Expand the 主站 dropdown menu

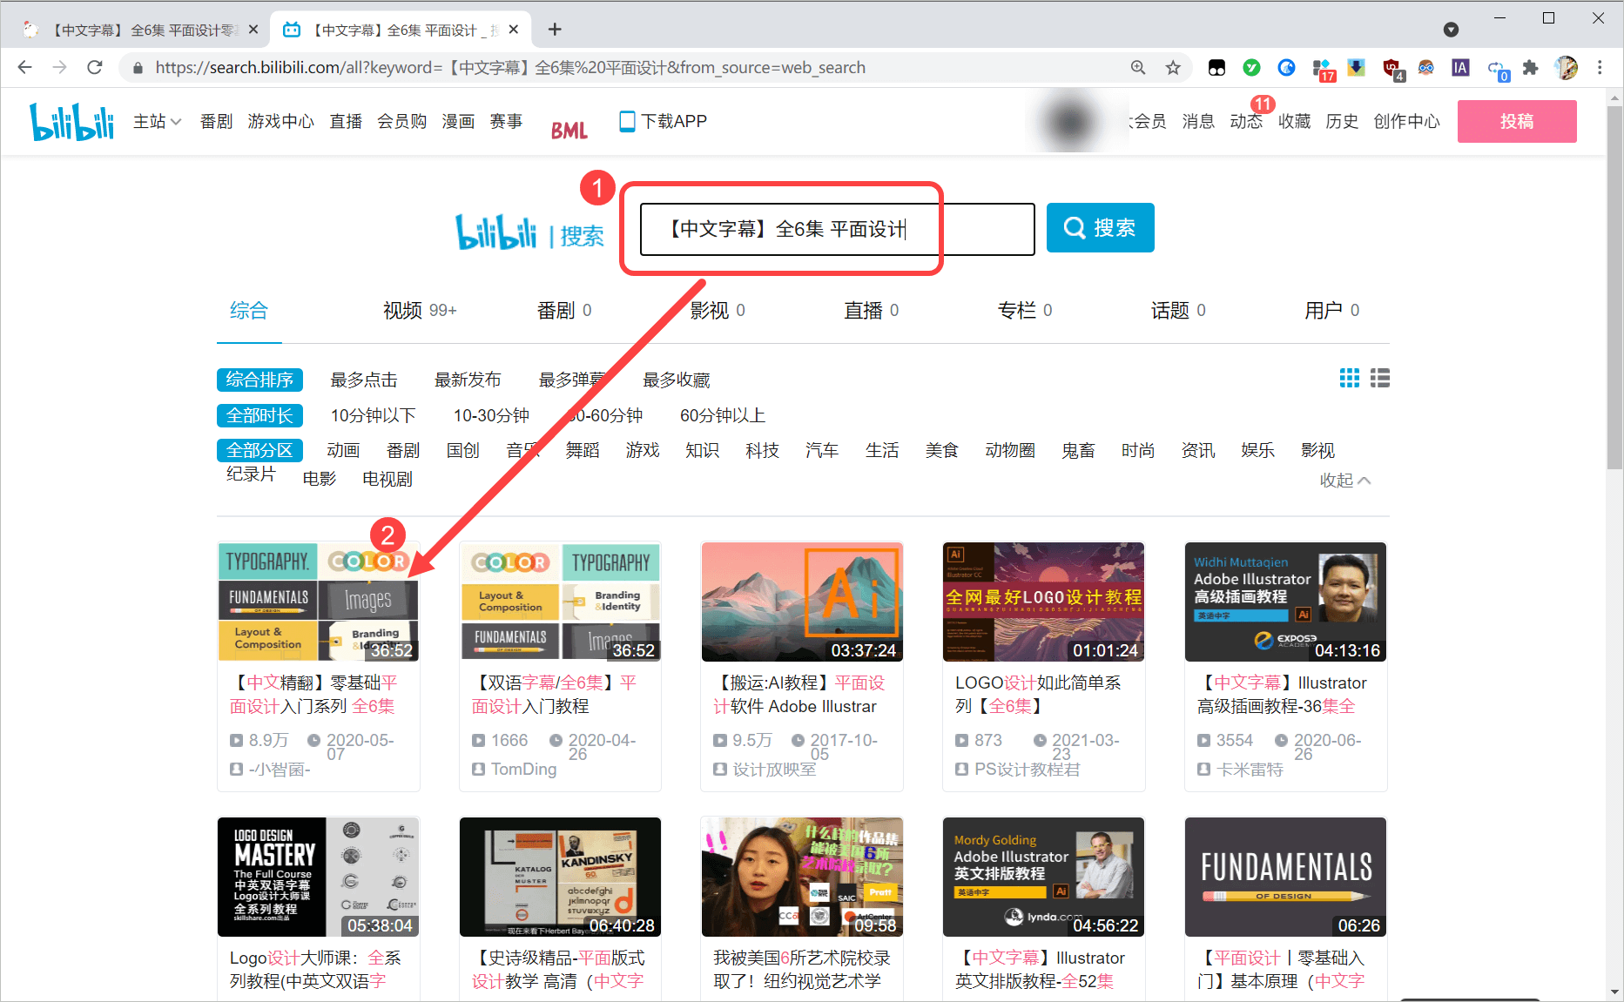[x=157, y=121]
